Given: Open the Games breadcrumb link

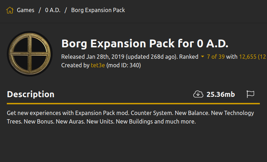Looking at the screenshot, I should (25, 10).
